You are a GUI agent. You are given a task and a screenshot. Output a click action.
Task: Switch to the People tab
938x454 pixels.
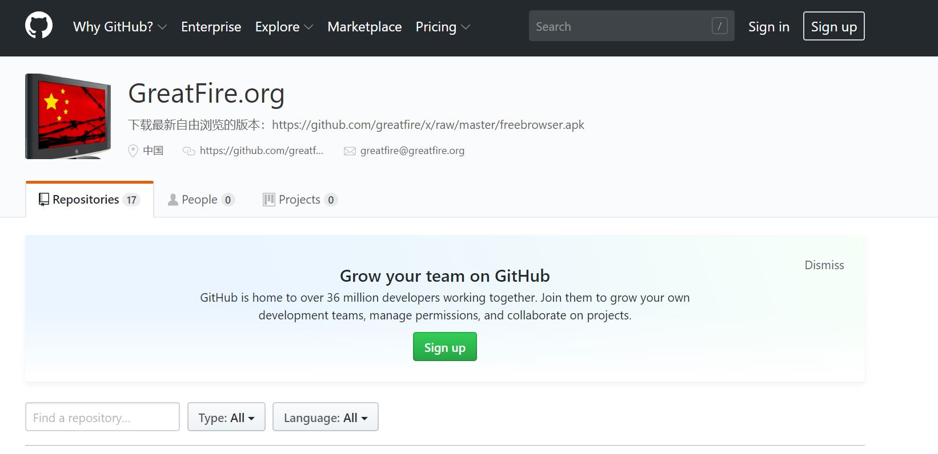pyautogui.click(x=201, y=200)
